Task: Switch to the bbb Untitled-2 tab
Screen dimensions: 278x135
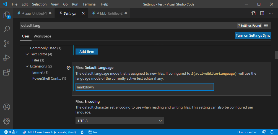Action: [x=110, y=13]
